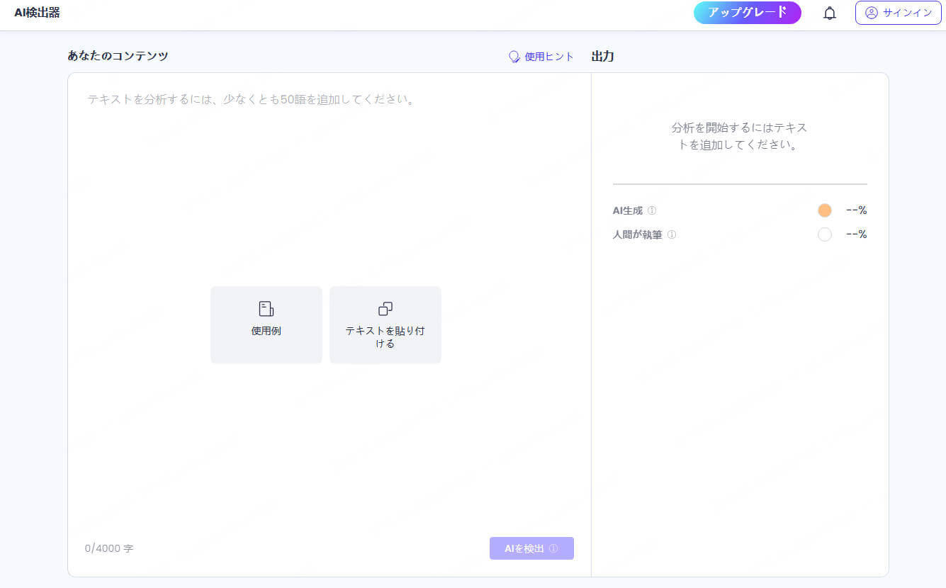
Task: Click the アップグレード upgrade button
Action: [x=747, y=13]
